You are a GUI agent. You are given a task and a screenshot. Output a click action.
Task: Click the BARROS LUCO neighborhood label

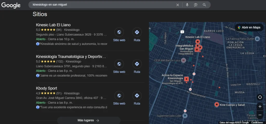(214, 31)
